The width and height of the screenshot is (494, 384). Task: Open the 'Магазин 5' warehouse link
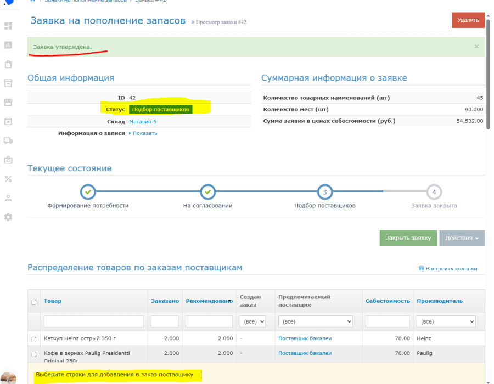[x=143, y=121]
